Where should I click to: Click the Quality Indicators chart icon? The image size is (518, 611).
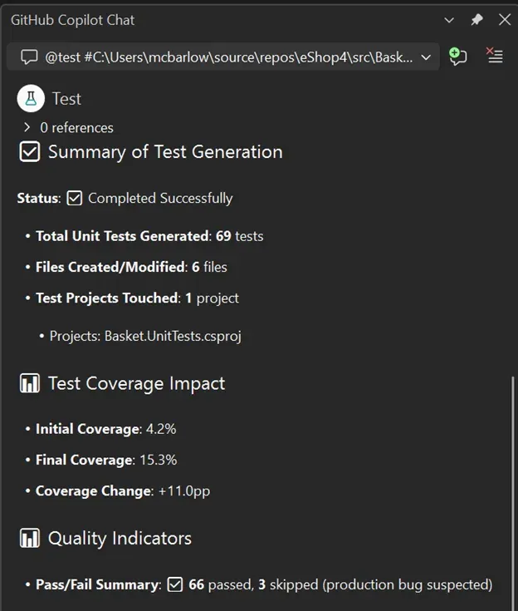29,538
